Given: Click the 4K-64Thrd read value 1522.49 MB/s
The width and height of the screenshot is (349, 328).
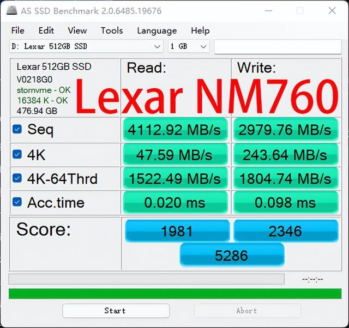Looking at the screenshot, I should pos(175,179).
